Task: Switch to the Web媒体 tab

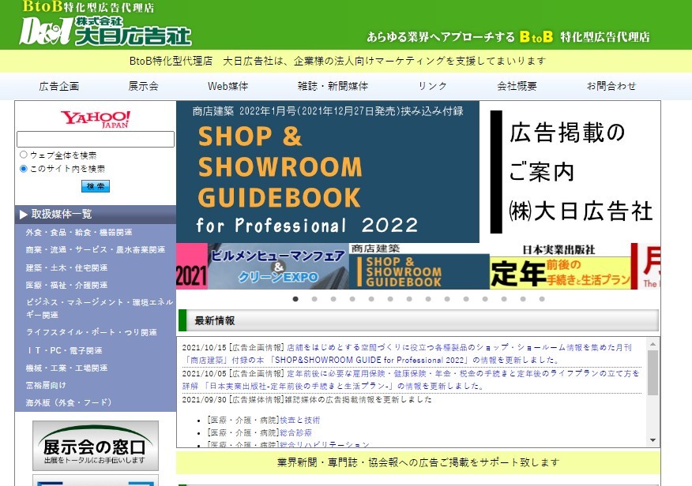Action: pyautogui.click(x=227, y=87)
